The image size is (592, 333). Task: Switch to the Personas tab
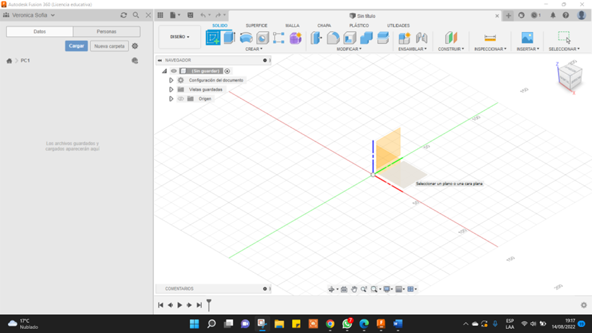pyautogui.click(x=106, y=31)
